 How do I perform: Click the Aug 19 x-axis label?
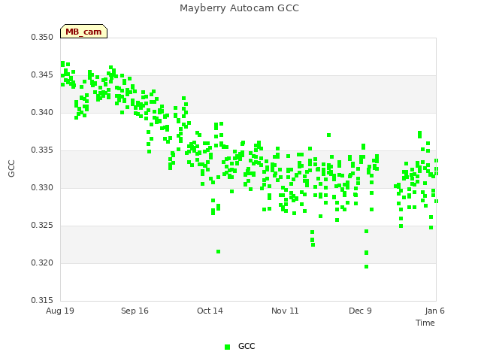point(60,311)
